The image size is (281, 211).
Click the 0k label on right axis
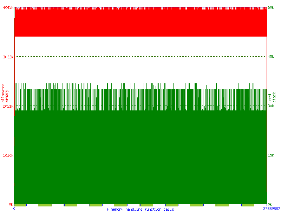tap(270, 204)
